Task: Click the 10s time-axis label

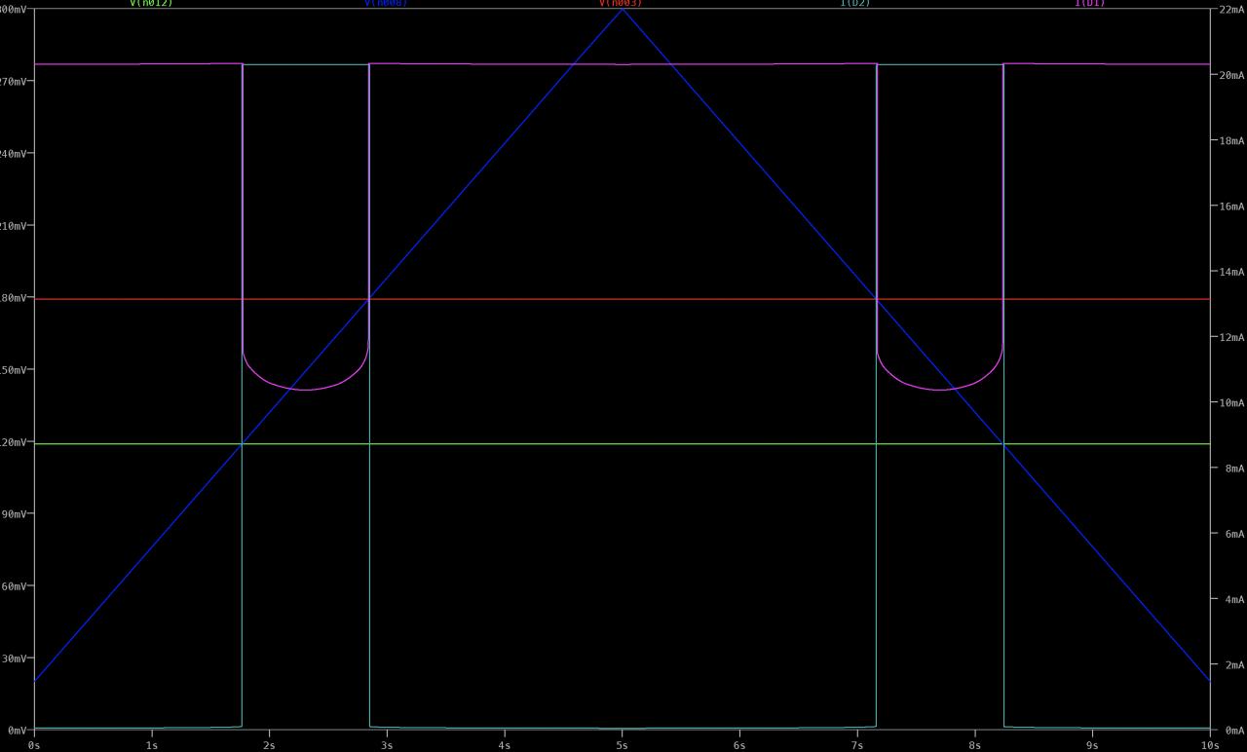Action: tap(1210, 745)
